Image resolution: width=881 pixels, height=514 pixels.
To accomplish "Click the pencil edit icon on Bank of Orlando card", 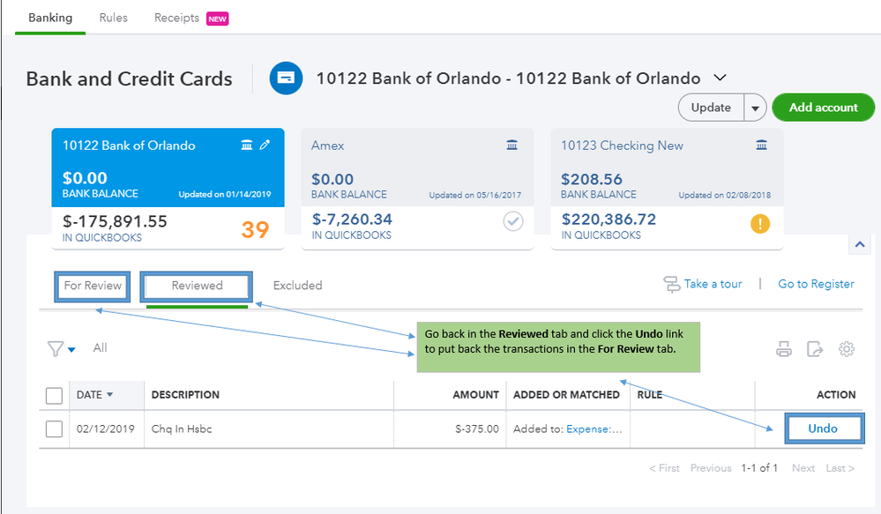I will coord(265,145).
